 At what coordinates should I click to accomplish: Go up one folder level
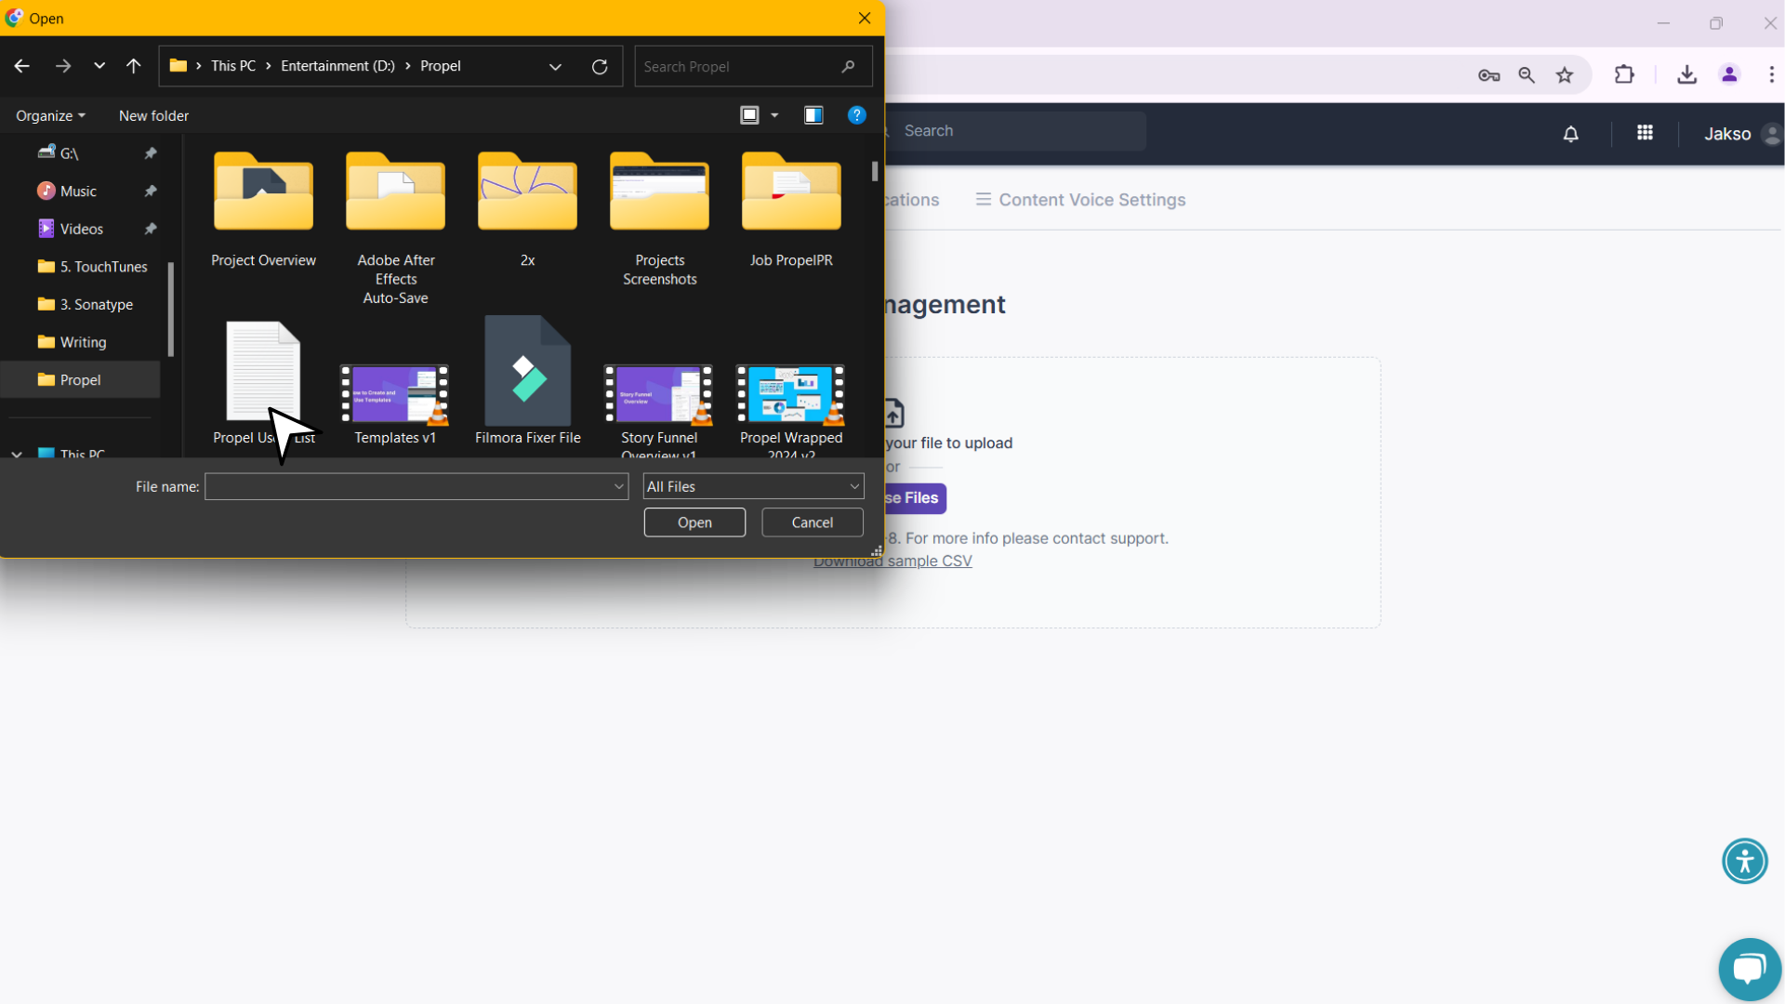pos(134,66)
